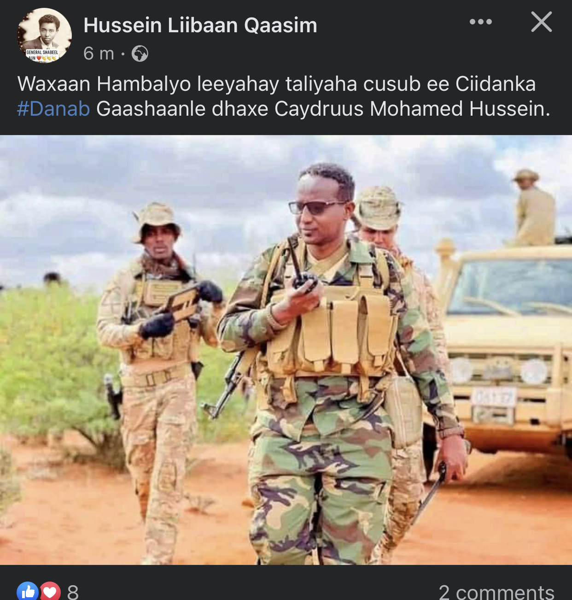Open Hussein Liibaan Qaasim's profile name
This screenshot has width=572, height=600.
[200, 25]
